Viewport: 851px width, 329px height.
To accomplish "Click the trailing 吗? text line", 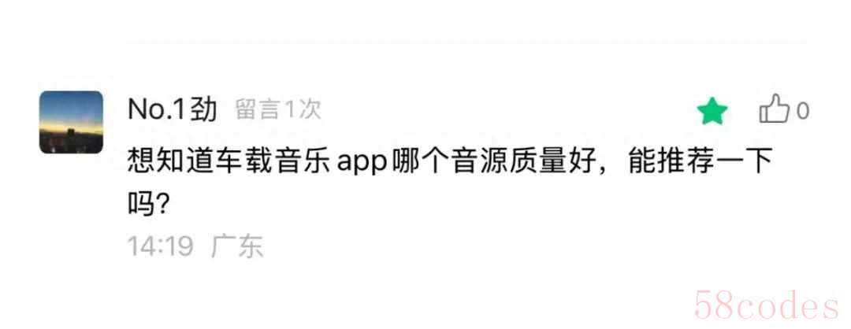I will [x=147, y=204].
